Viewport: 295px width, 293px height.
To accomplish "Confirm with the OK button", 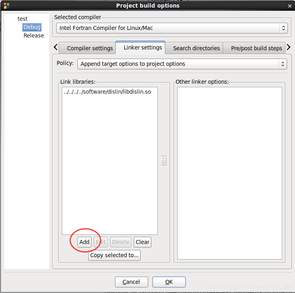I will click(x=169, y=282).
